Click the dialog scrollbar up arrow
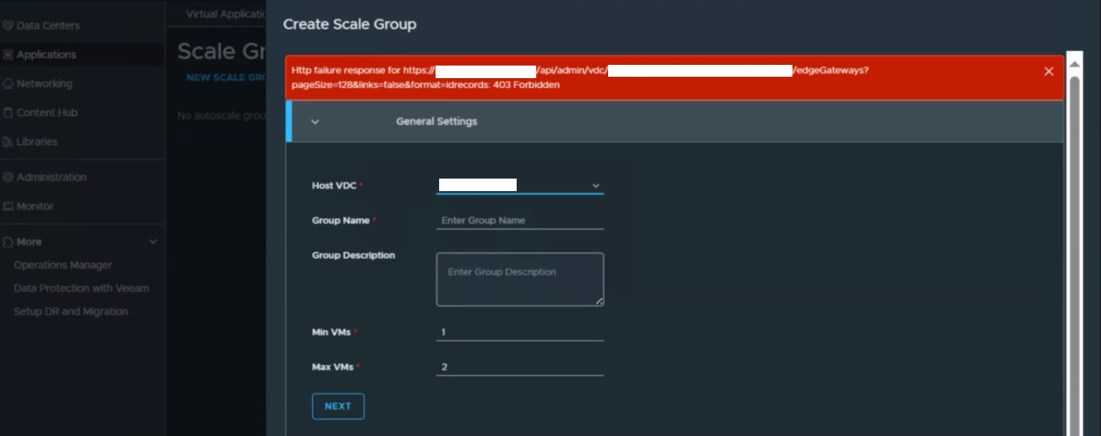 click(x=1074, y=63)
